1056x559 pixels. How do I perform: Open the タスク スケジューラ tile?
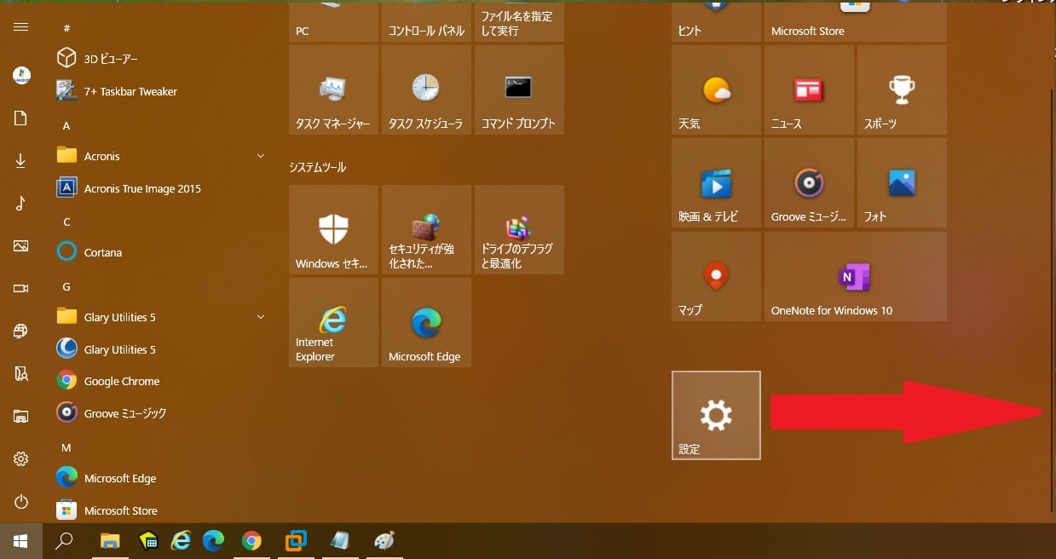426,90
